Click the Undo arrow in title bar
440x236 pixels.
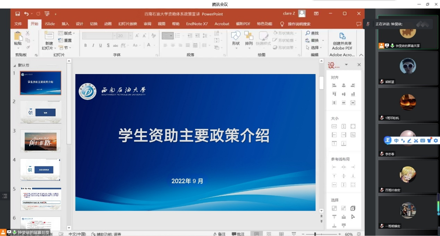pos(26,14)
